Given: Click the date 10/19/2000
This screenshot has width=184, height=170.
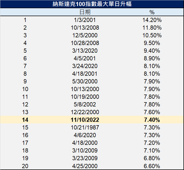Looking at the screenshot, I should (85, 97).
